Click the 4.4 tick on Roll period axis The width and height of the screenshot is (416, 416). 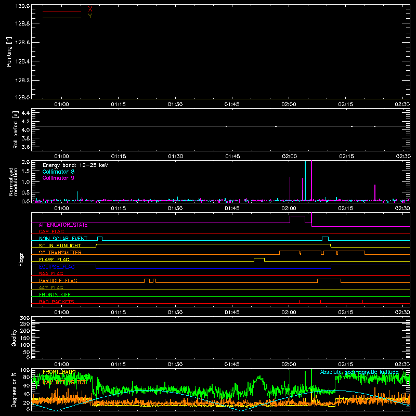point(25,113)
